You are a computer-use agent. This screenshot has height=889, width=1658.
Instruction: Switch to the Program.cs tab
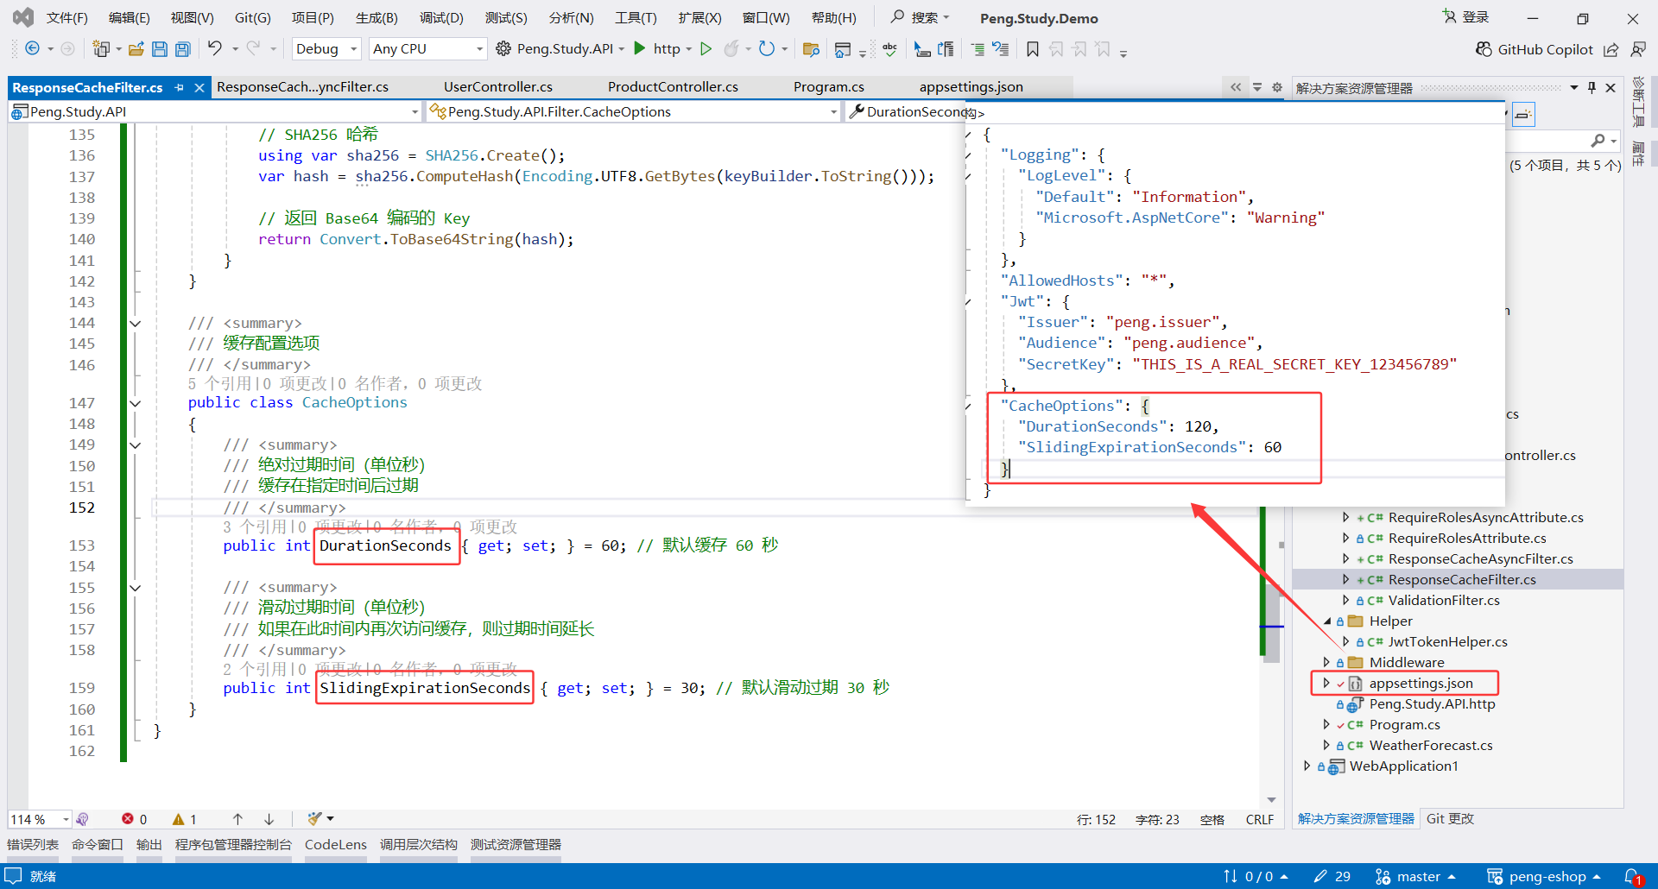pyautogui.click(x=829, y=87)
